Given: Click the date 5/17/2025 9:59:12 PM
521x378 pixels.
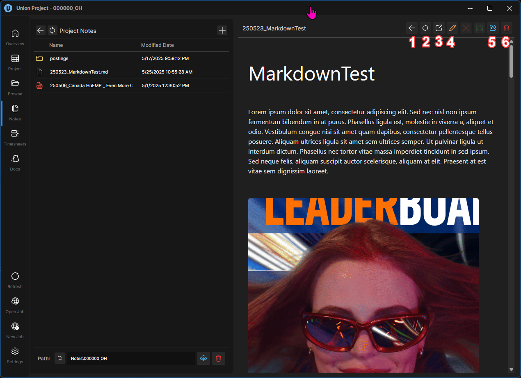Looking at the screenshot, I should [165, 58].
